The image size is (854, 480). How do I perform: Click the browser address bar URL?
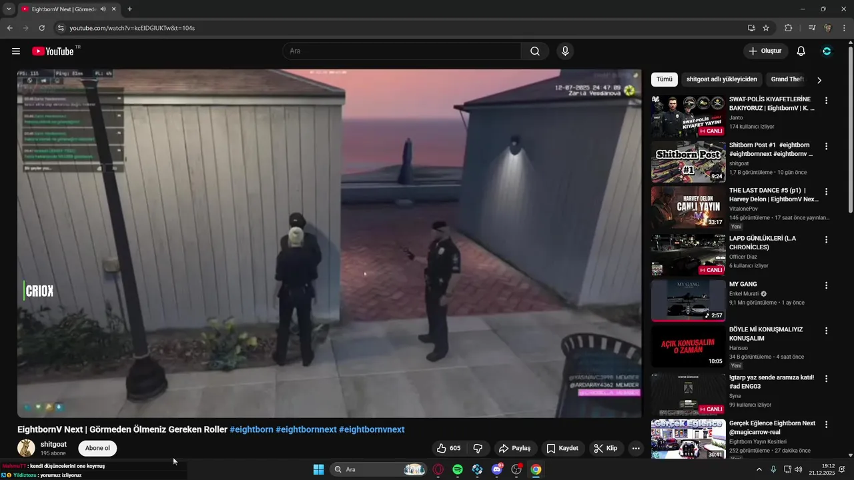pyautogui.click(x=132, y=28)
